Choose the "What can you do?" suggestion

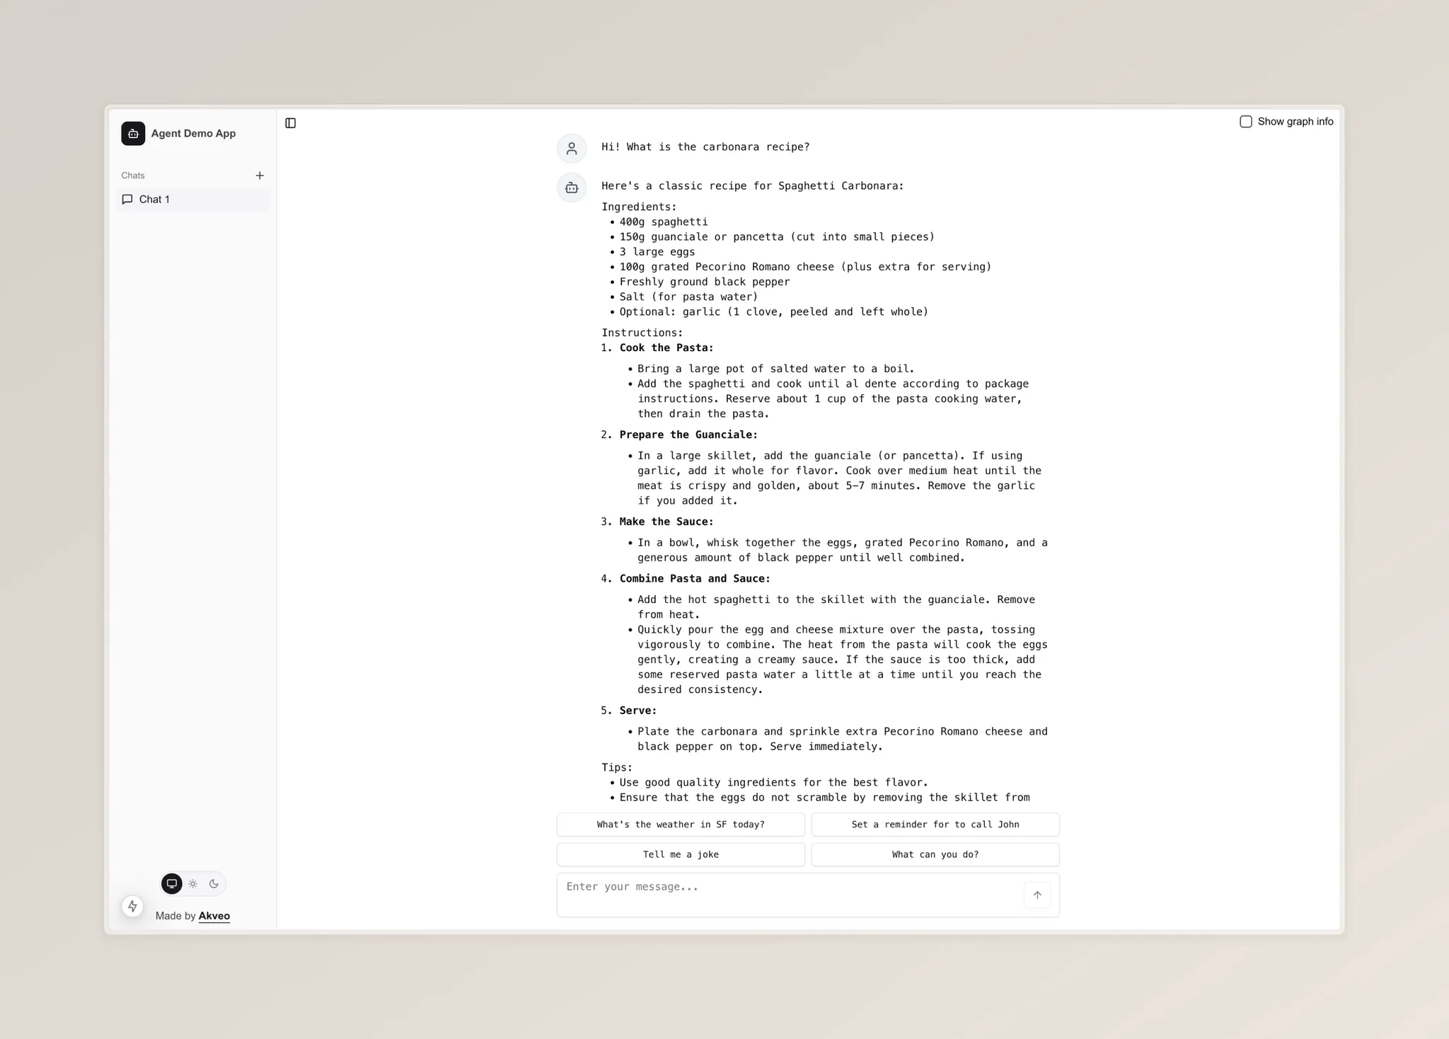click(935, 854)
